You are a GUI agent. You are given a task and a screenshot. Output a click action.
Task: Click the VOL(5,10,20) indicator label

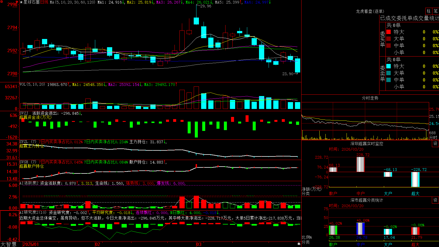pos(32,84)
